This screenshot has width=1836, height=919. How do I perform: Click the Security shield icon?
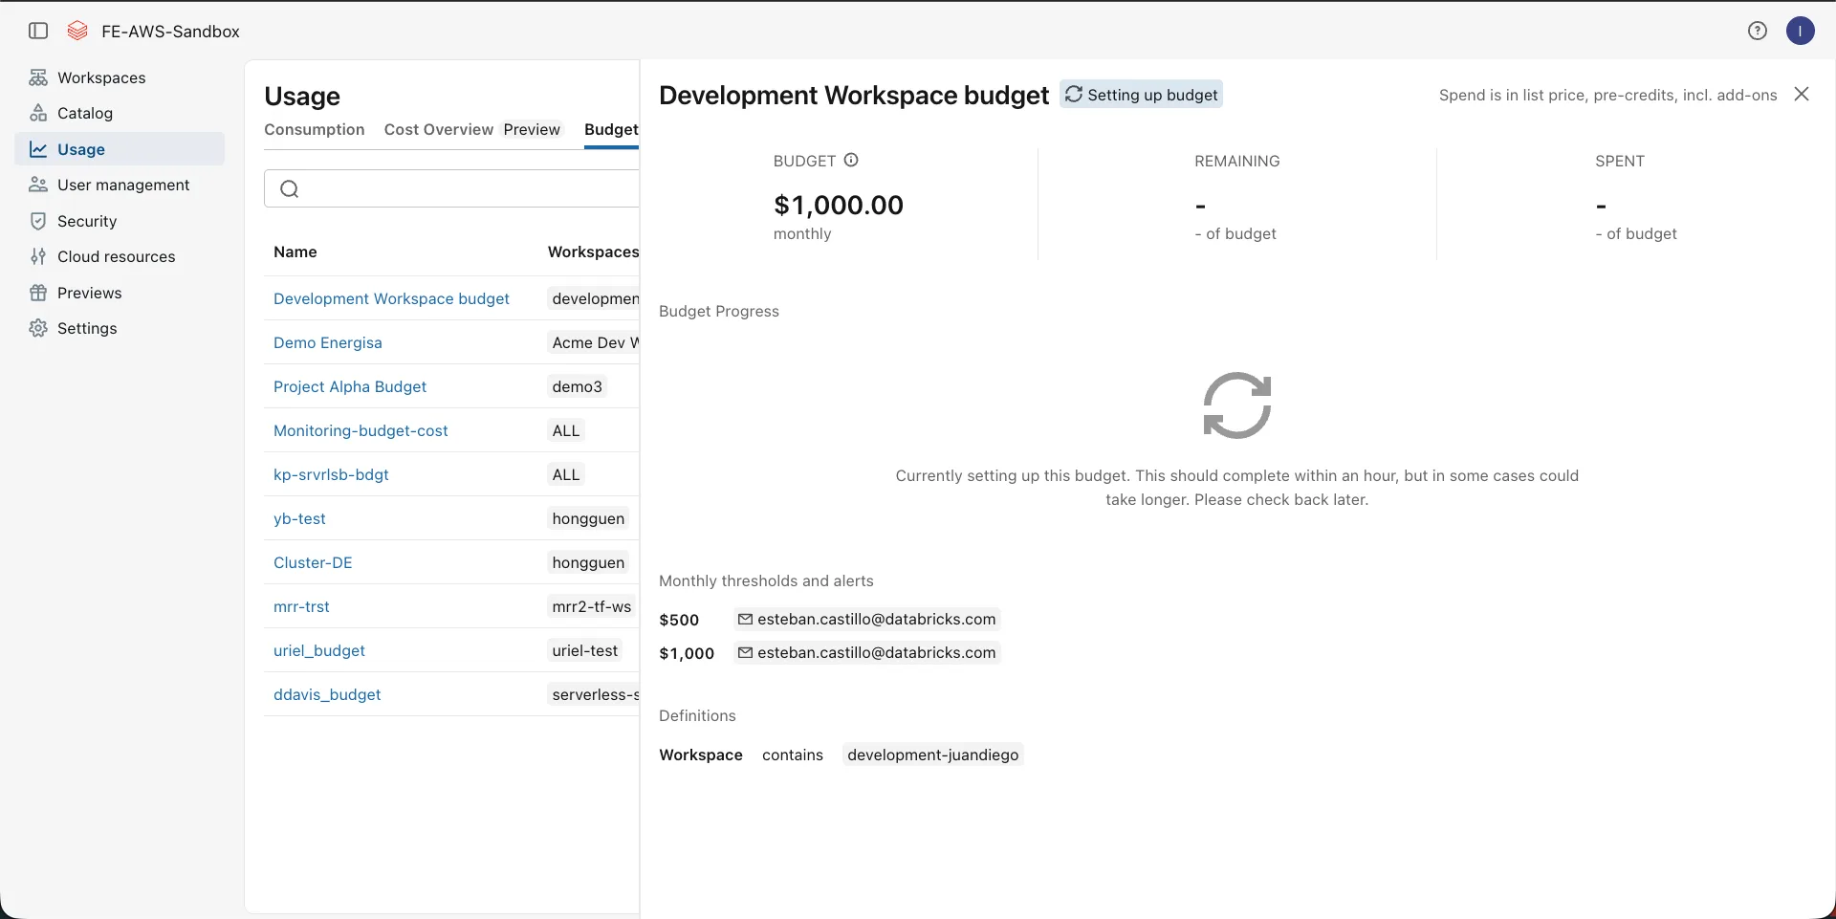click(x=38, y=221)
